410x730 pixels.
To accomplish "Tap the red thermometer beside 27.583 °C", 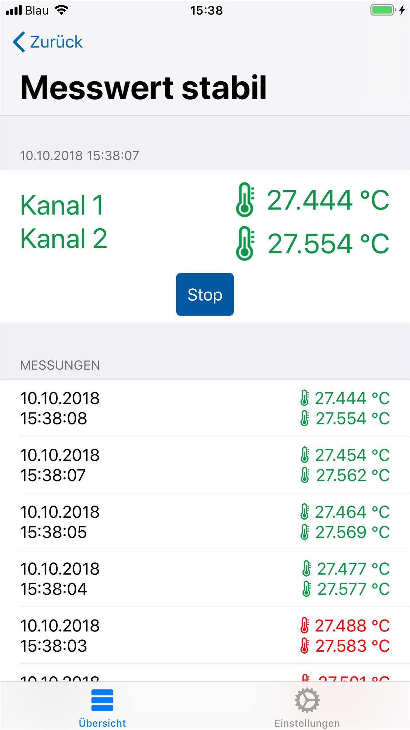I will [304, 646].
